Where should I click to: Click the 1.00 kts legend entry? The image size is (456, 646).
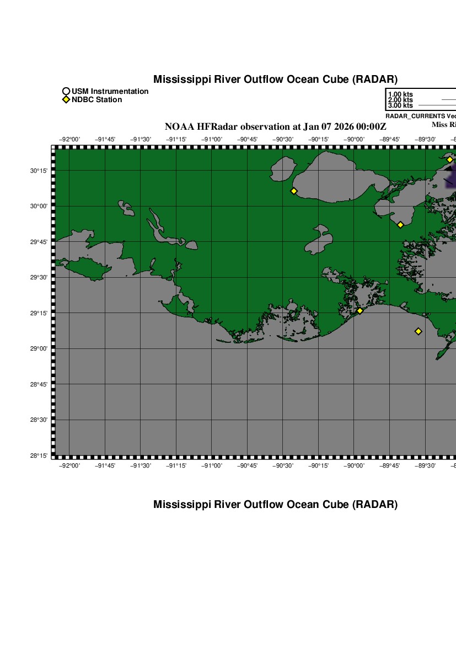tap(400, 94)
